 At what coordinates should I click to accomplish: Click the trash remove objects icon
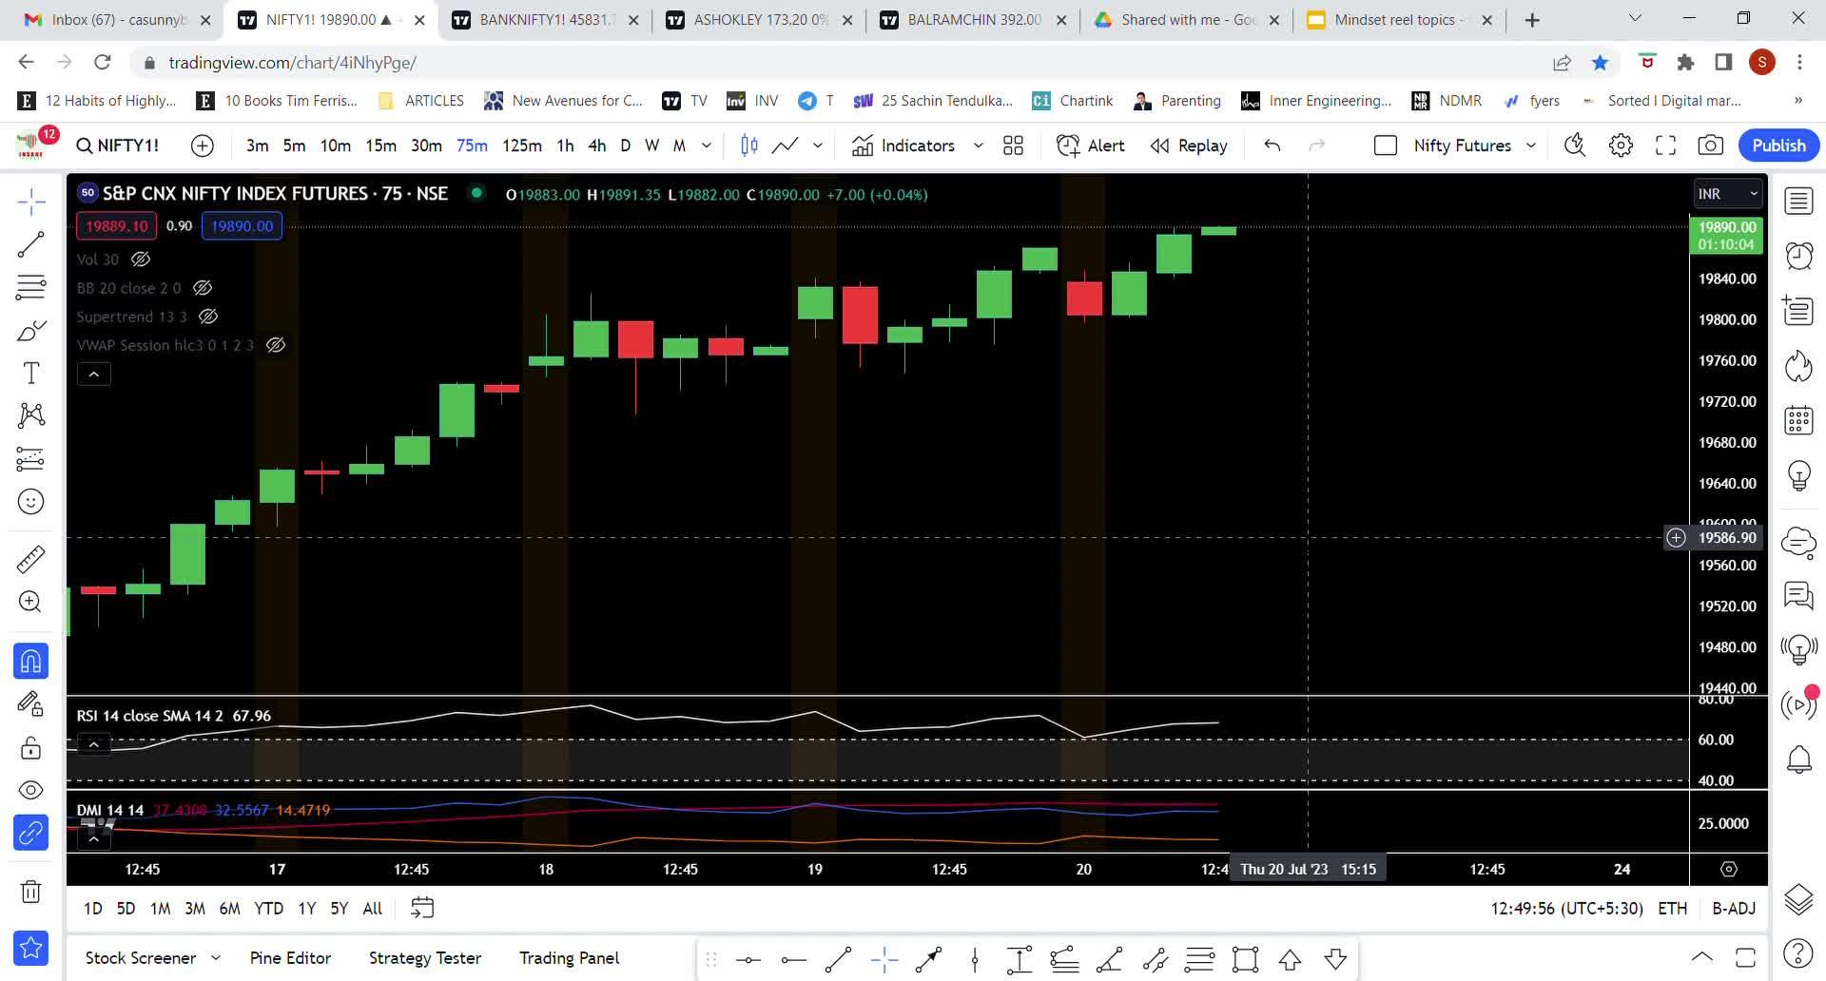point(31,892)
